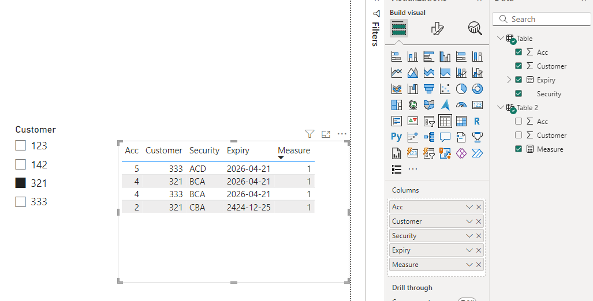Switch to the Analytics tab
The height and width of the screenshot is (301, 593).
pos(475,28)
